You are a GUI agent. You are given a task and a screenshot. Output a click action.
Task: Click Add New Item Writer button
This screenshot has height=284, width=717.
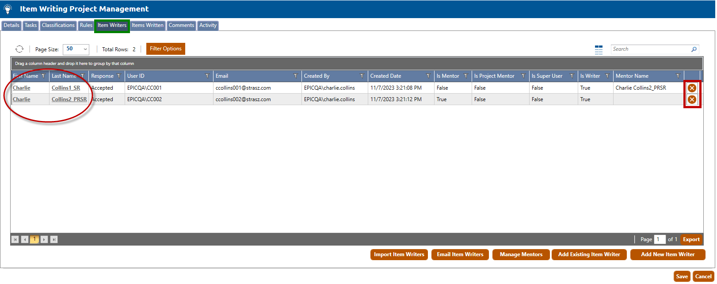pyautogui.click(x=667, y=254)
